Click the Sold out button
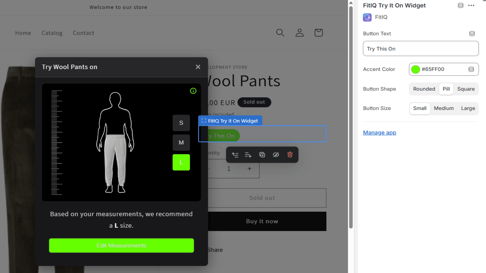The image size is (486, 273). click(x=267, y=198)
